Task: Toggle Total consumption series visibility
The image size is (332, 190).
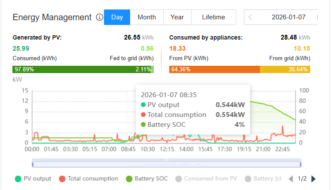Action: click(93, 179)
